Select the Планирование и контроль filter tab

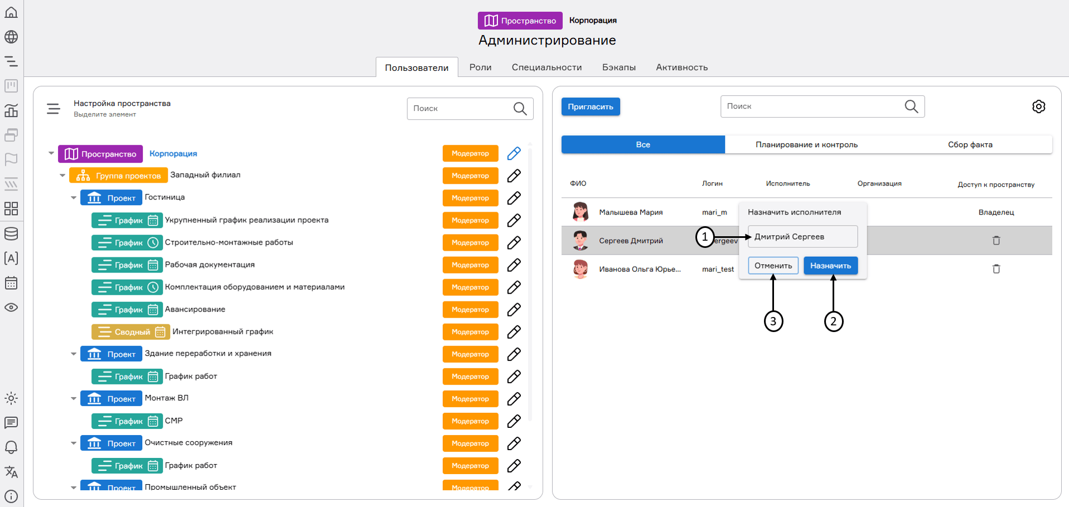click(806, 145)
